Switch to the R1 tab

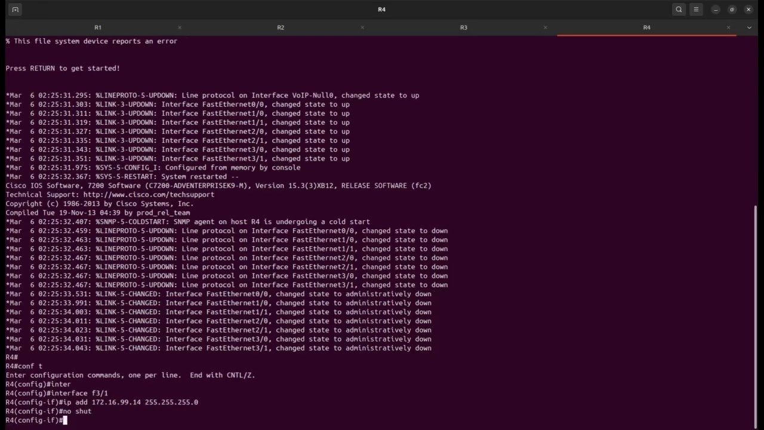98,27
